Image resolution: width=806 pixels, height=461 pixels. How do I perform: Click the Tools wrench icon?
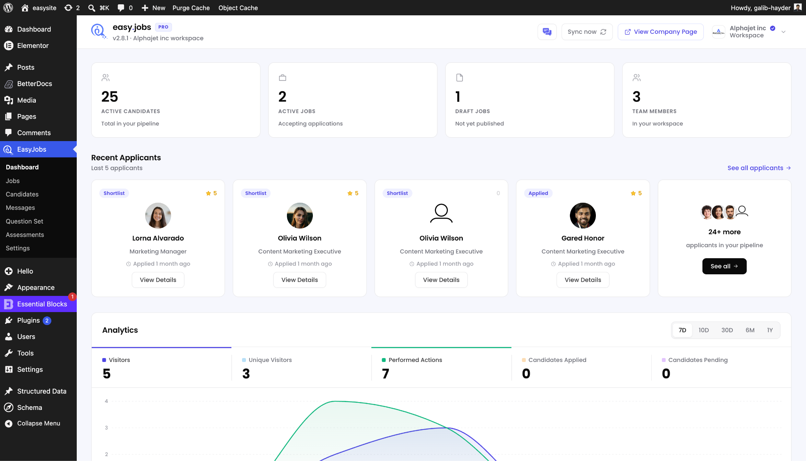click(9, 353)
